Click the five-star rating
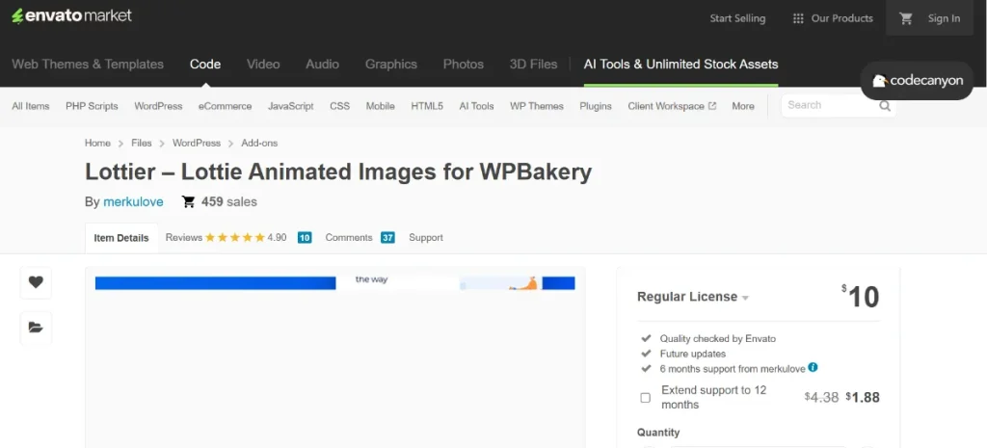 235,238
